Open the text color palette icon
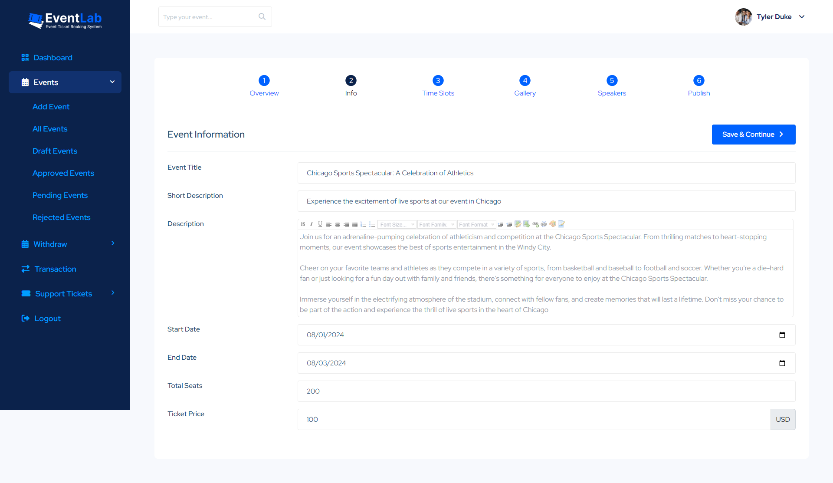The height and width of the screenshot is (483, 833). point(553,224)
